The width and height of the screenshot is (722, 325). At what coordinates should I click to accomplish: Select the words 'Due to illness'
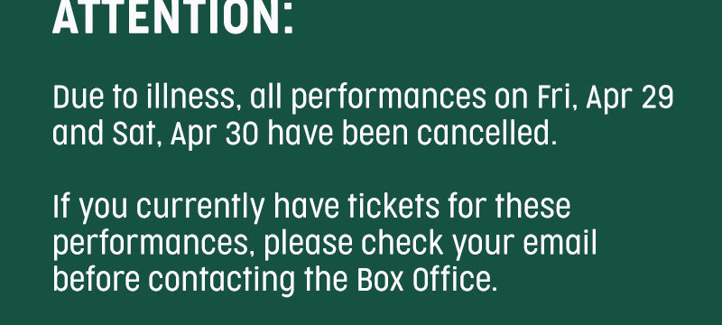[143, 97]
